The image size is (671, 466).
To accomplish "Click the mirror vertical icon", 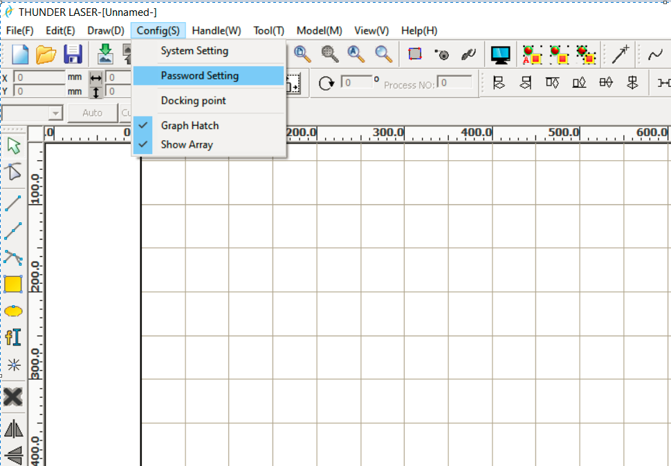I will [13, 454].
